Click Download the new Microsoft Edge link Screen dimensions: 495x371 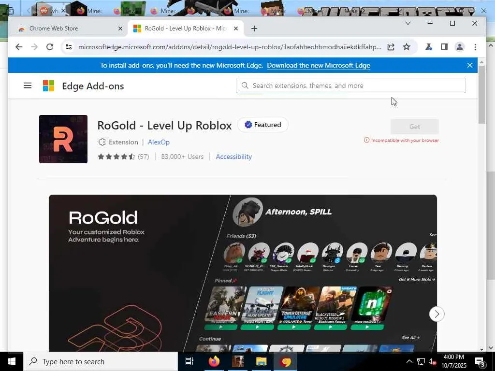pos(319,65)
